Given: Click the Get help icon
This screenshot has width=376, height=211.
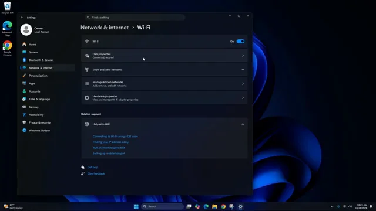Looking at the screenshot, I should point(83,167).
